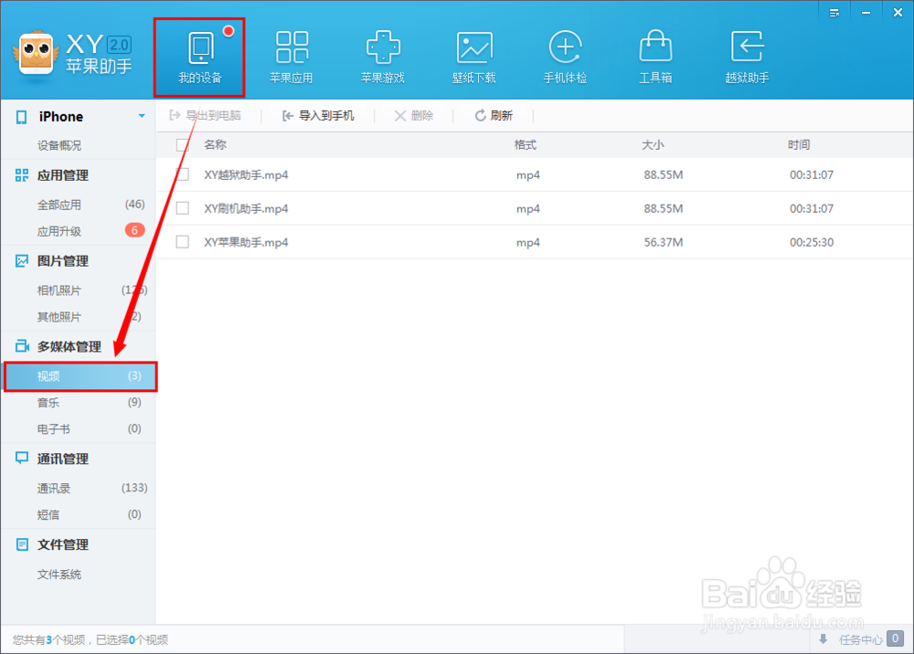The height and width of the screenshot is (654, 914).
Task: Expand the iPhone device dropdown arrow
Action: 142,117
